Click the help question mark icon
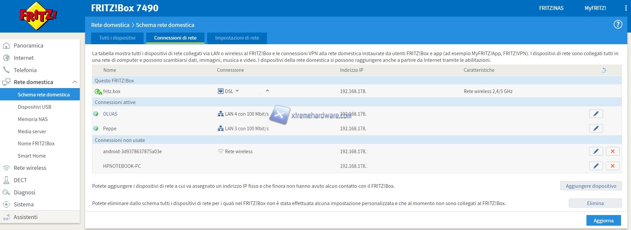The height and width of the screenshot is (230, 631). 618,24
